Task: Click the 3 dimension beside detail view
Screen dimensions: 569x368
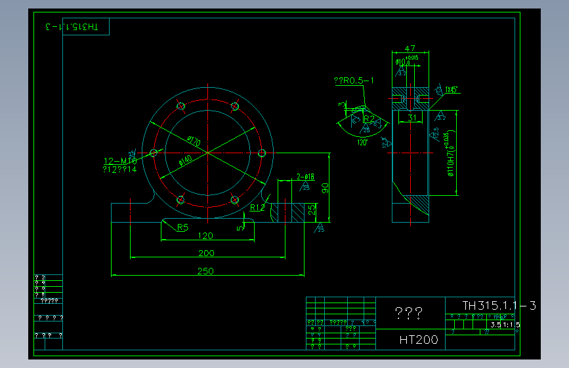Action: pos(342,104)
